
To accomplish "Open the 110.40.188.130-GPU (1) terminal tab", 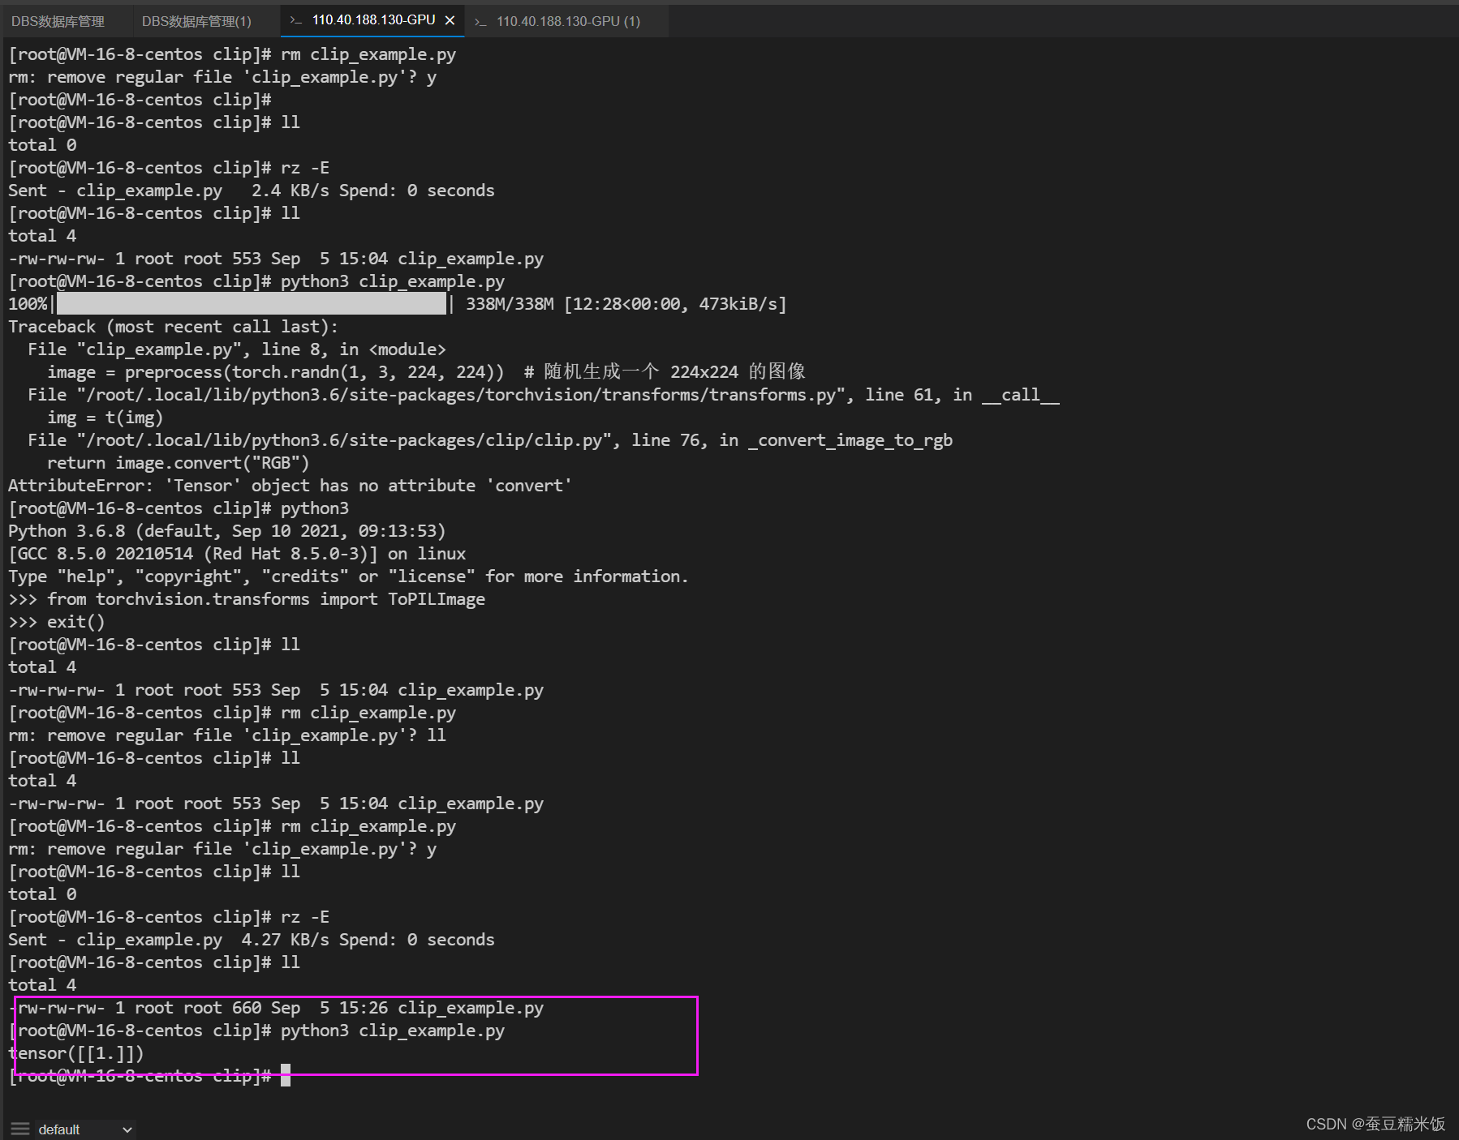I will (568, 21).
